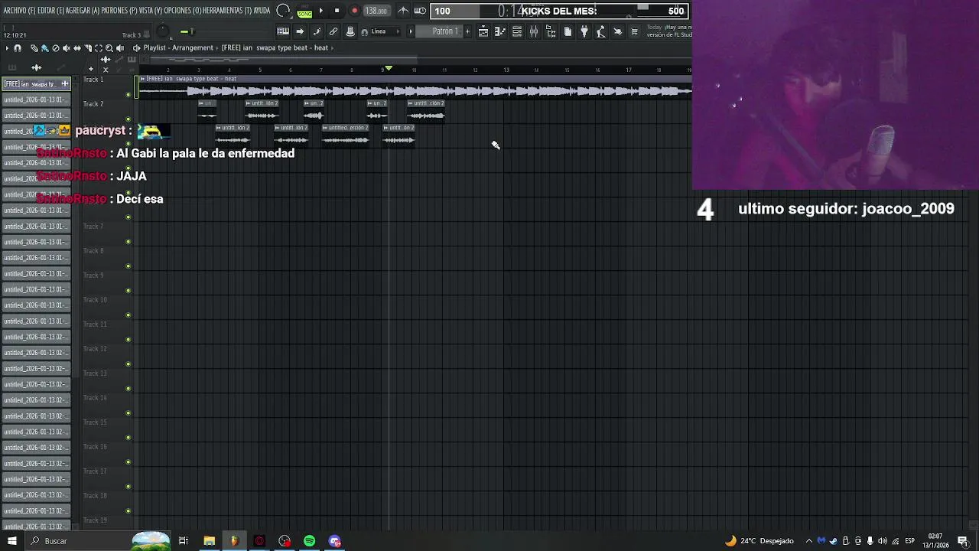Open File Explorer from taskbar
The width and height of the screenshot is (979, 551).
[x=209, y=541]
